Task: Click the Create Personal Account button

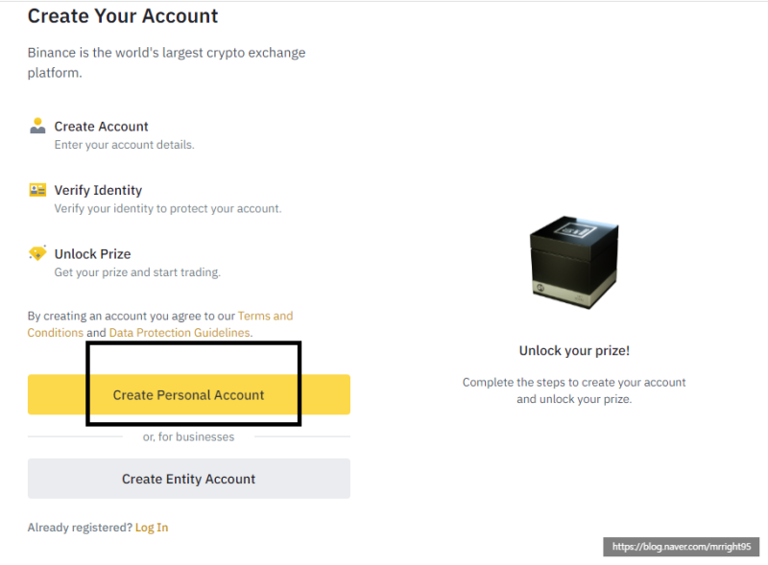Action: 188,394
